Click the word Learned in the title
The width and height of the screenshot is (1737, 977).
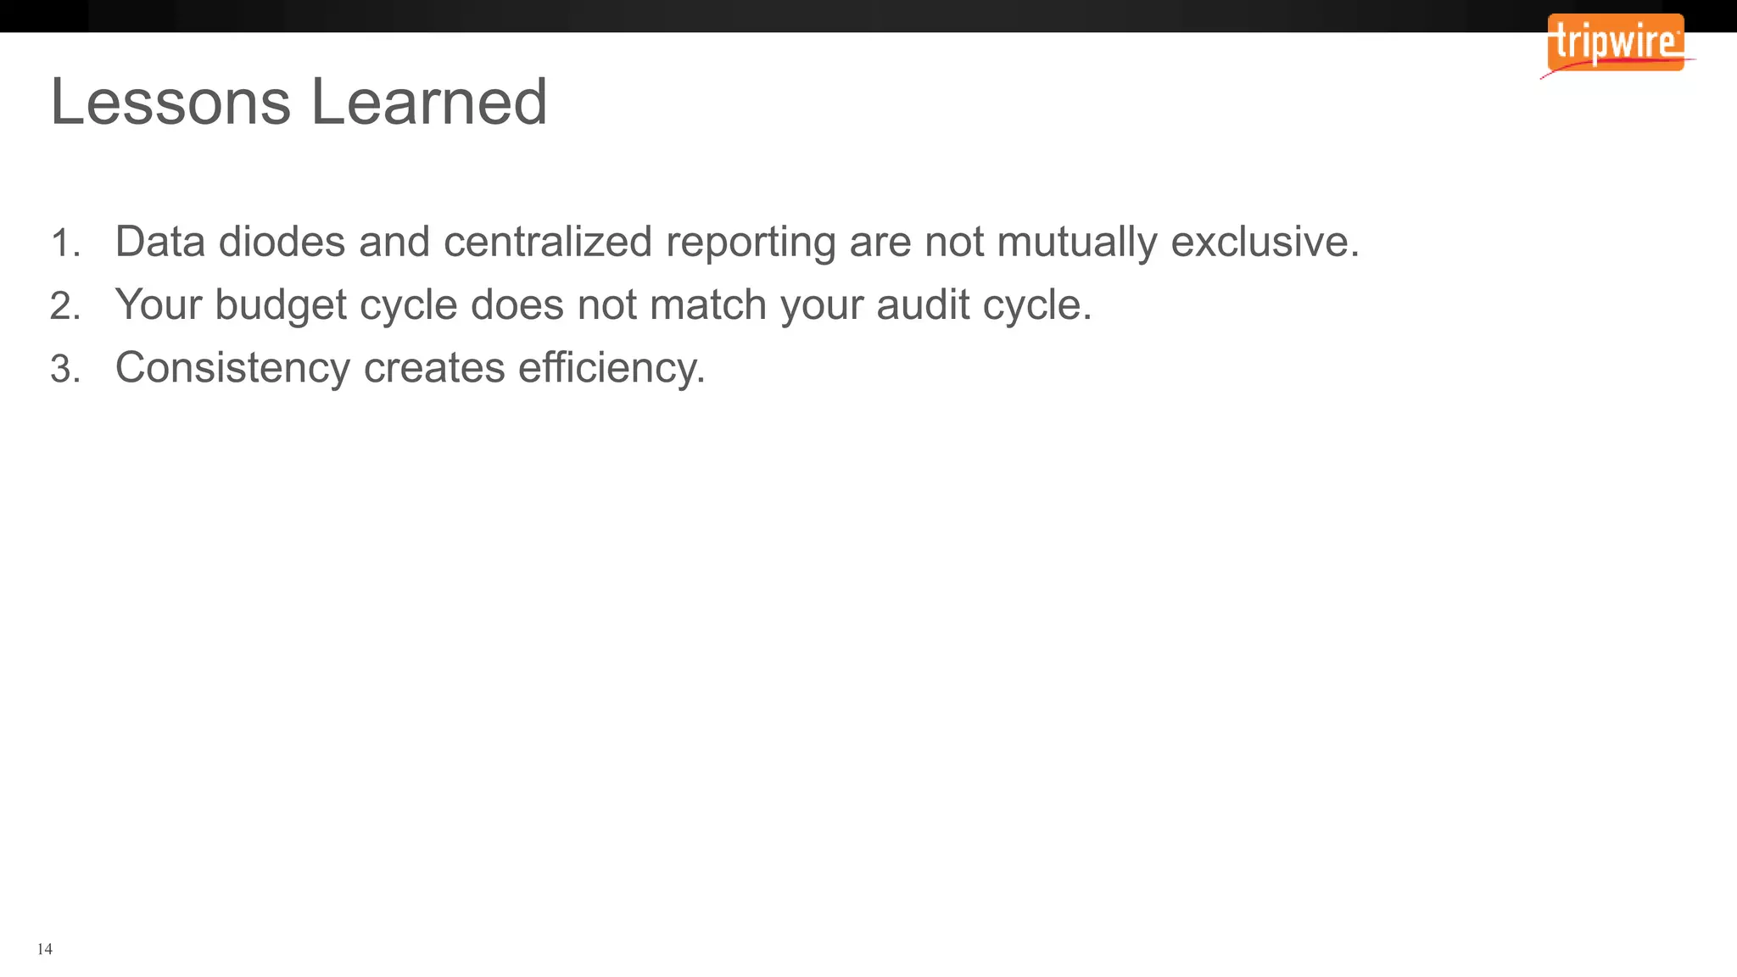coord(428,102)
